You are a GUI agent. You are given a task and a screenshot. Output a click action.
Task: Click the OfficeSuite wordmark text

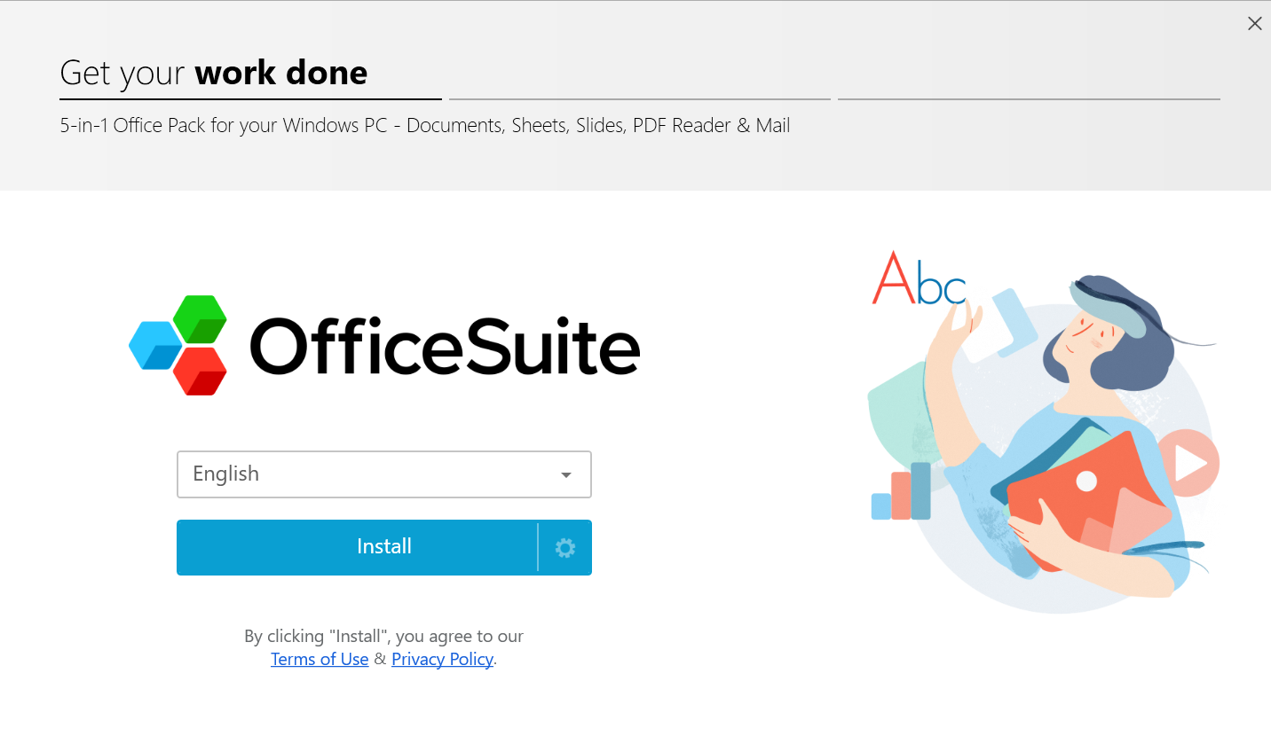(445, 346)
